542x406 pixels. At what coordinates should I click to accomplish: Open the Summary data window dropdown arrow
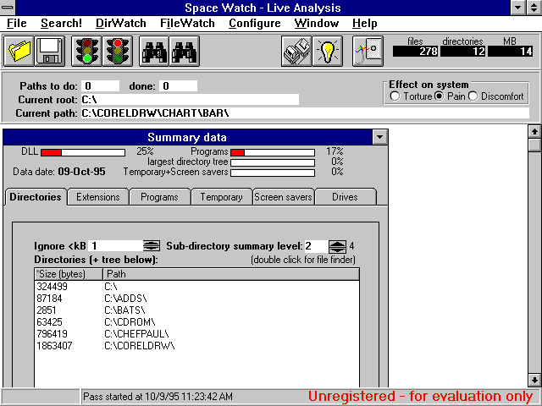pyautogui.click(x=379, y=137)
